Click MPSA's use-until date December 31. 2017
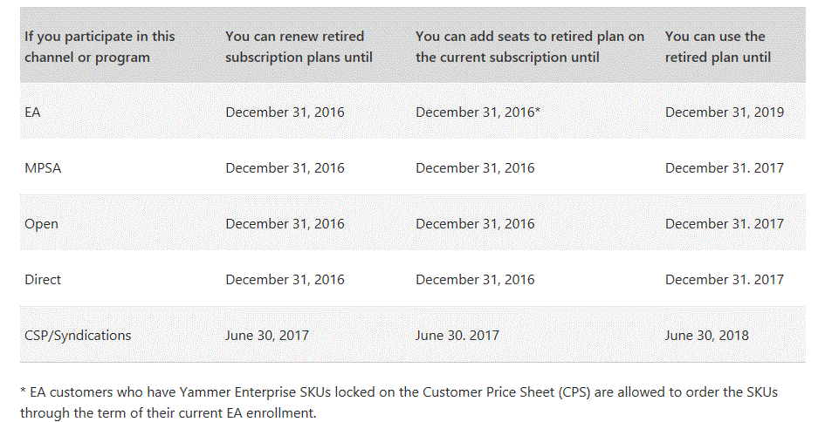The height and width of the screenshot is (422, 825). coord(724,167)
